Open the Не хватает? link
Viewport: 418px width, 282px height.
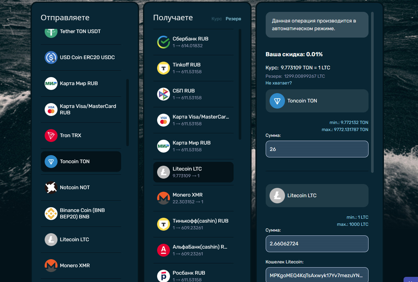[279, 83]
